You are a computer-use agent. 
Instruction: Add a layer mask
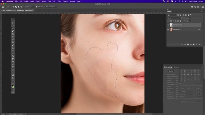click(188, 44)
